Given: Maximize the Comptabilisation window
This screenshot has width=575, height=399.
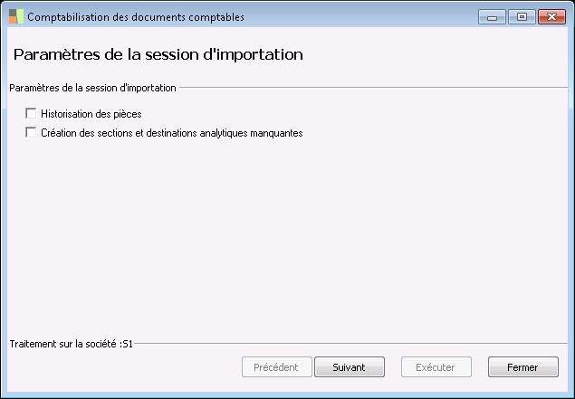Looking at the screenshot, I should point(521,16).
